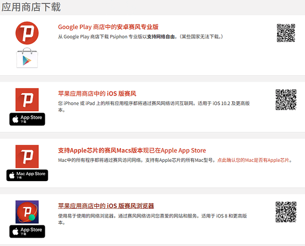
Task: Click the 应用商店下载 page heading
Action: point(31,7)
